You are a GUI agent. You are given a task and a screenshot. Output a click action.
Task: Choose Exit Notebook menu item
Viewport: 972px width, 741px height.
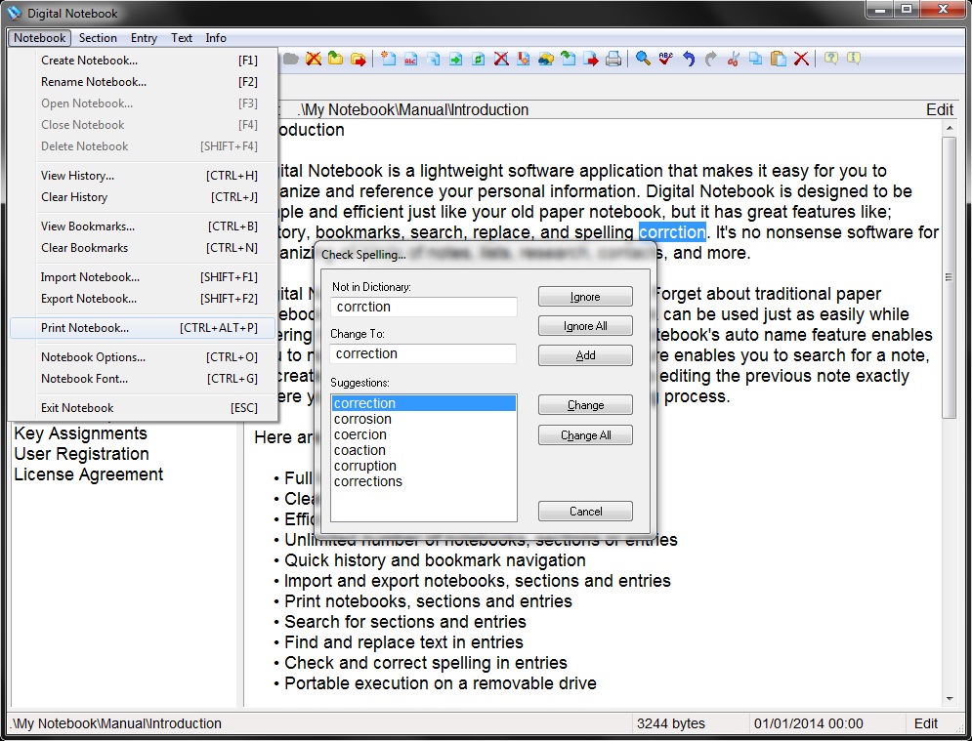click(143, 408)
